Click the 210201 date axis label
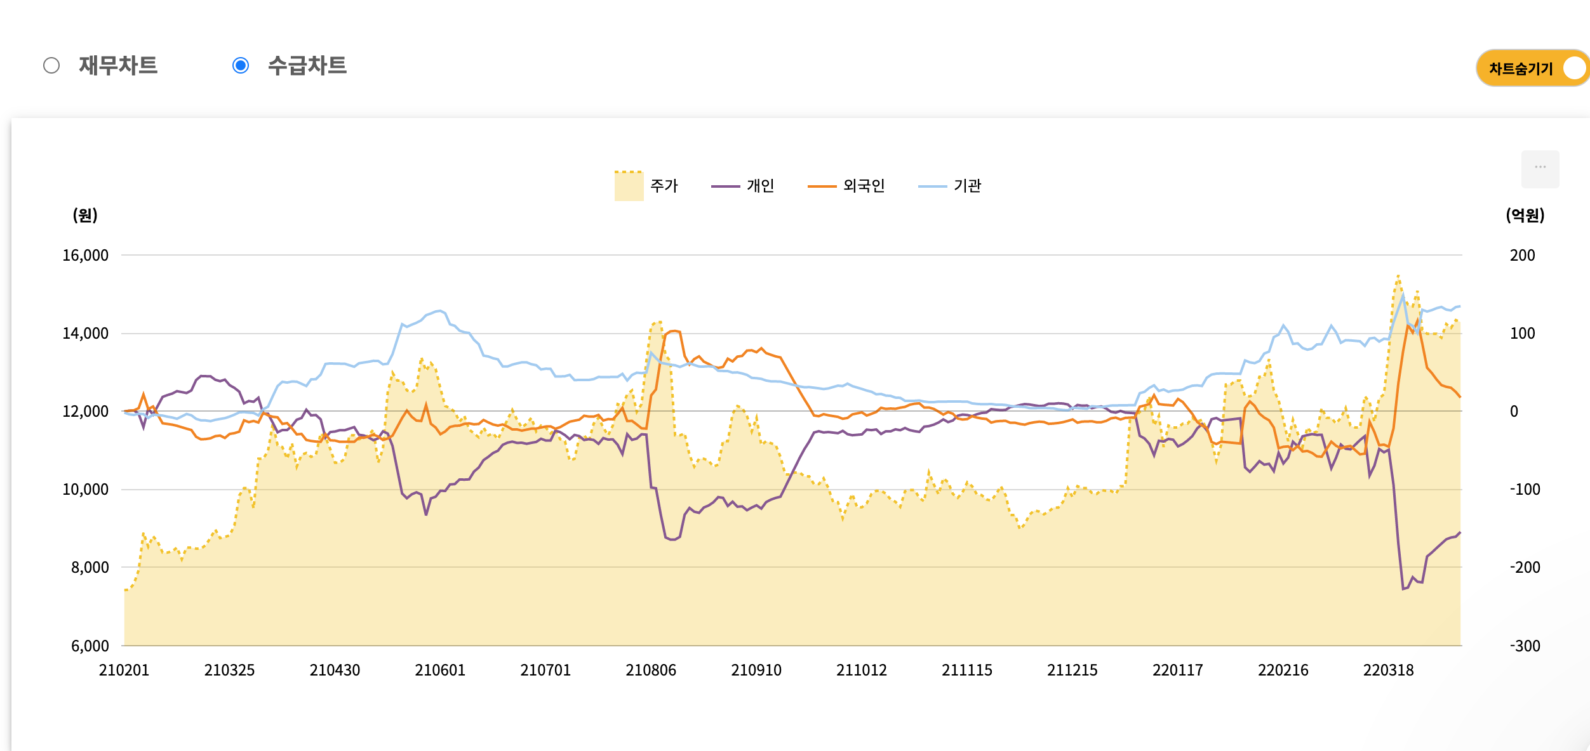 124,670
